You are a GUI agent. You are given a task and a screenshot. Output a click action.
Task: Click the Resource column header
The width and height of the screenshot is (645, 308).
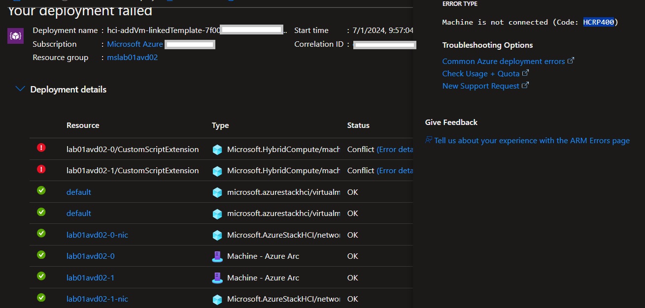[83, 125]
